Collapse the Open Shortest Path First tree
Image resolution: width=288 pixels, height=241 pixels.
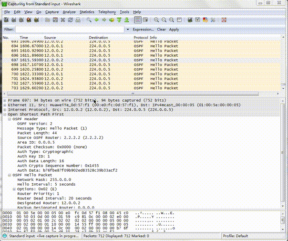tap(5, 115)
